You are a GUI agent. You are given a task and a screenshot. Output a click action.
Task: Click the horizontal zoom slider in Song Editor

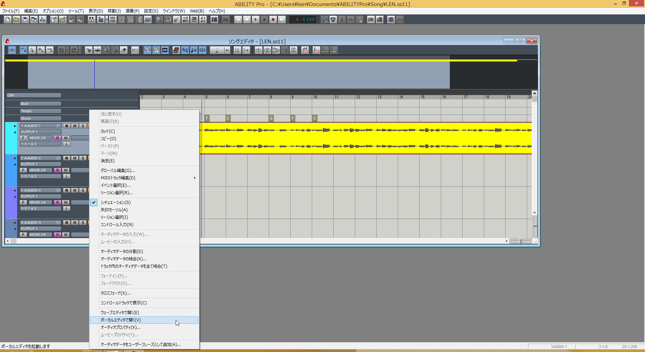520,241
